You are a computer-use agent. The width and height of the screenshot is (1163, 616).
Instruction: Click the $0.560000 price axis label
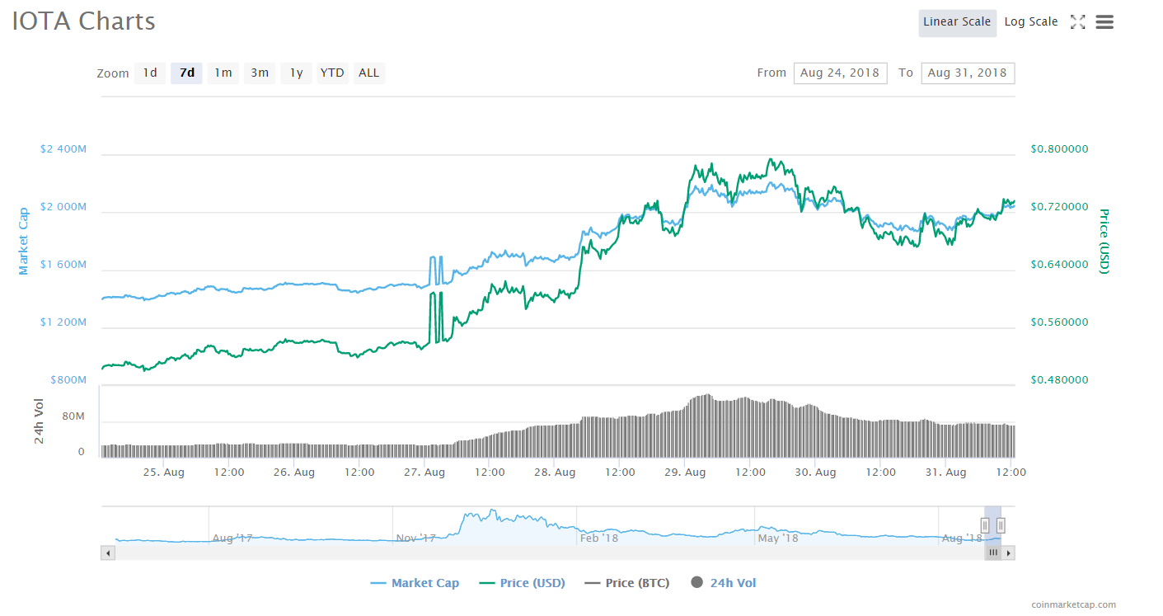click(1059, 322)
